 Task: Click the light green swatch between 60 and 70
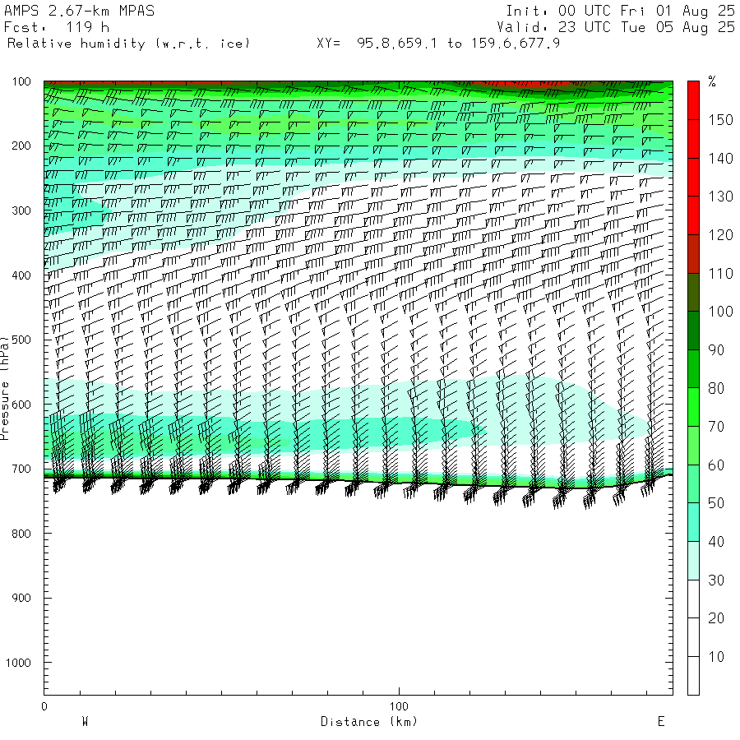pos(693,446)
